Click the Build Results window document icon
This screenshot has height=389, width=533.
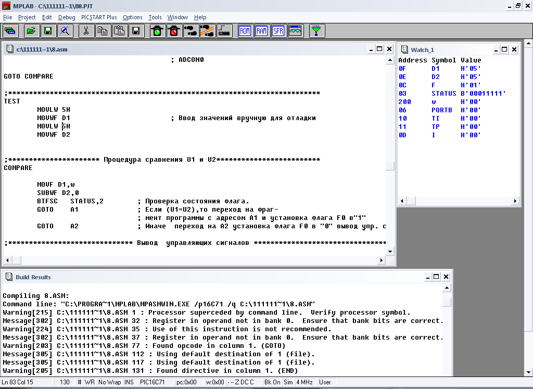[x=9, y=277]
